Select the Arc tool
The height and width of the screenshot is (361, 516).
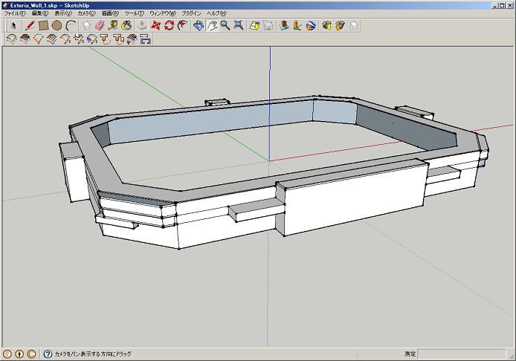point(71,25)
